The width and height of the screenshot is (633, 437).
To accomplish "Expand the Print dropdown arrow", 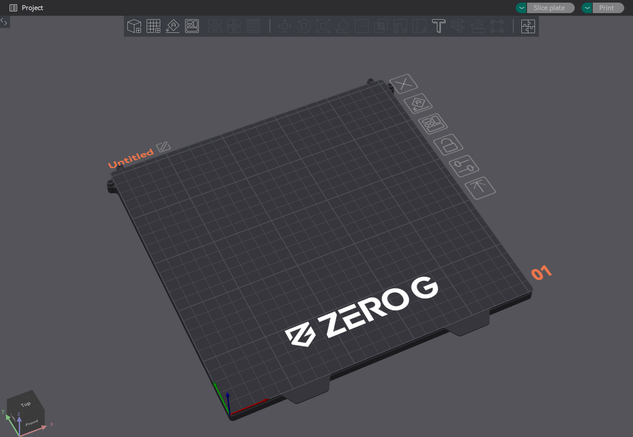I will point(587,8).
